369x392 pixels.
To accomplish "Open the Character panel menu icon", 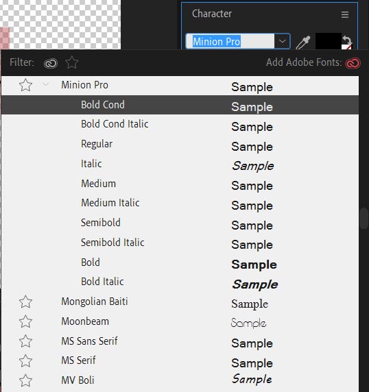I will 345,15.
